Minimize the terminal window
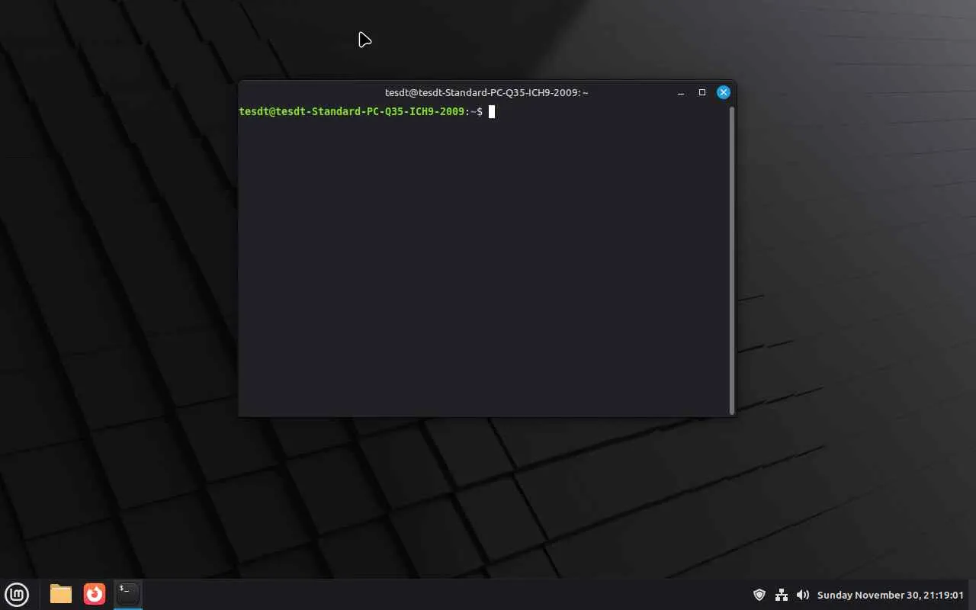This screenshot has width=976, height=610. (x=681, y=92)
